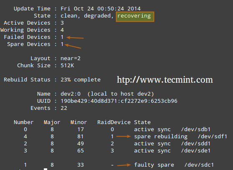
Task: Click the arrow beside spare rebuilding
Action: (123, 136)
